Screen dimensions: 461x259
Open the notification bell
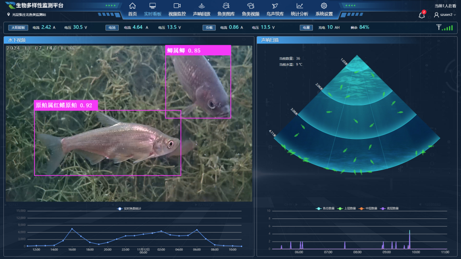422,15
